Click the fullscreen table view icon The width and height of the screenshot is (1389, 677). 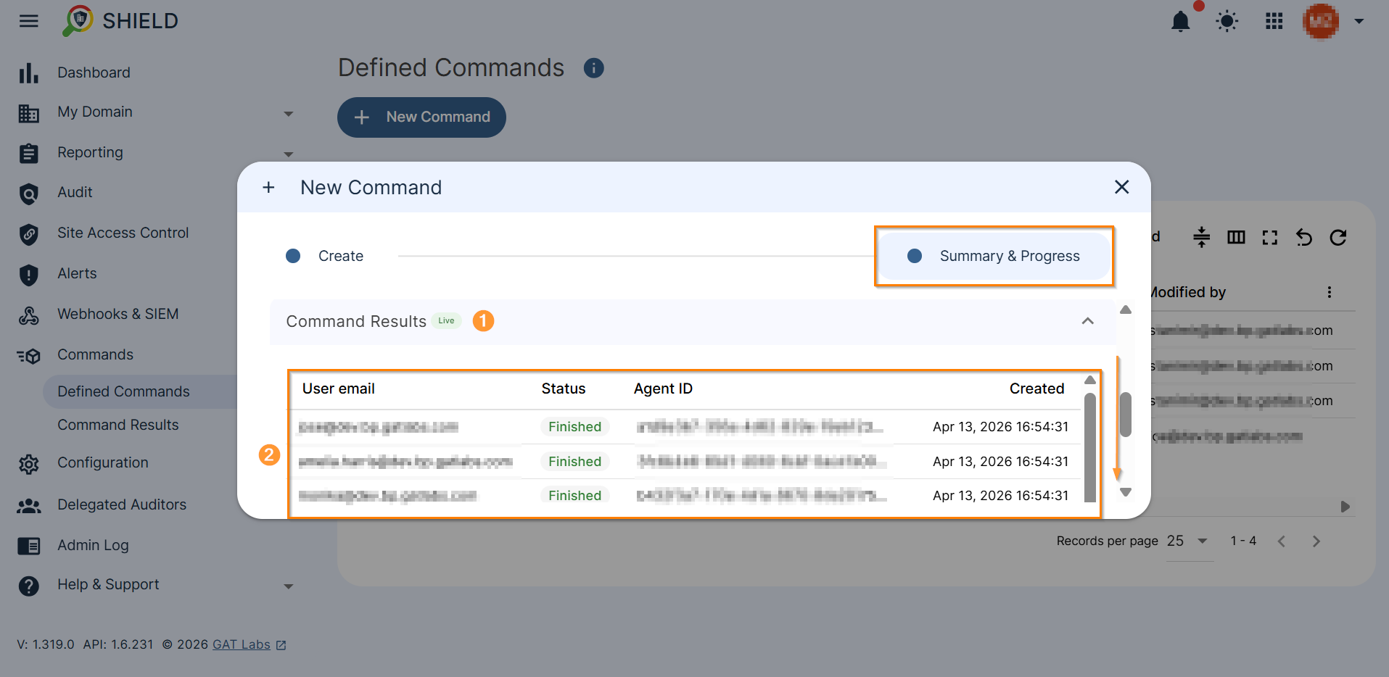[1269, 237]
